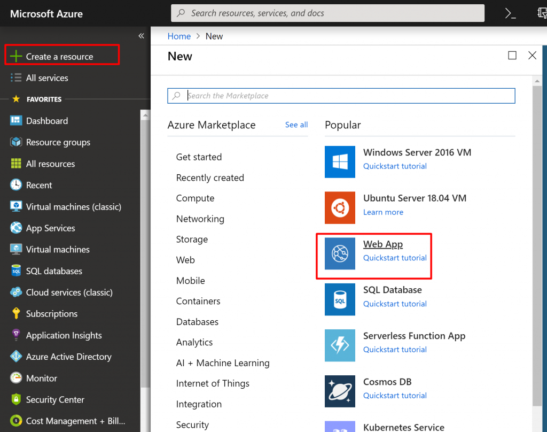Screen dimensions: 547x432
Task: Select the Containers marketplace category
Action: click(x=198, y=301)
